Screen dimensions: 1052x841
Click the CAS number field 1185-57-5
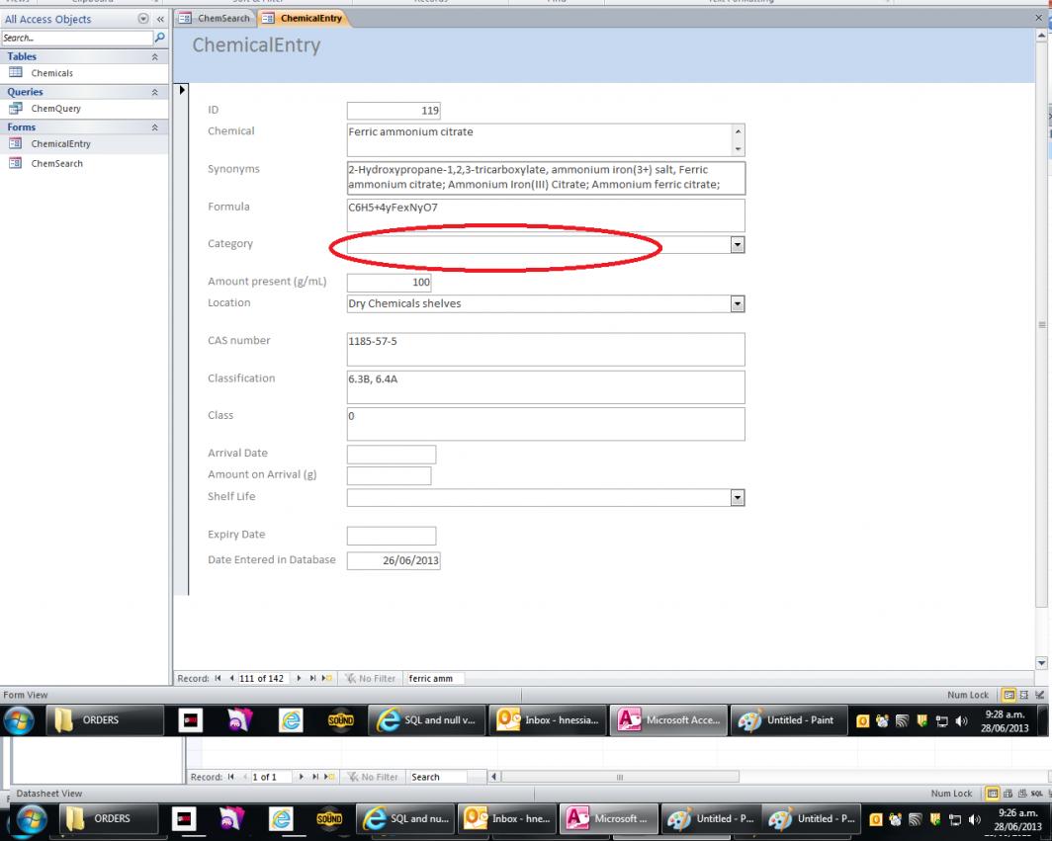click(x=546, y=350)
